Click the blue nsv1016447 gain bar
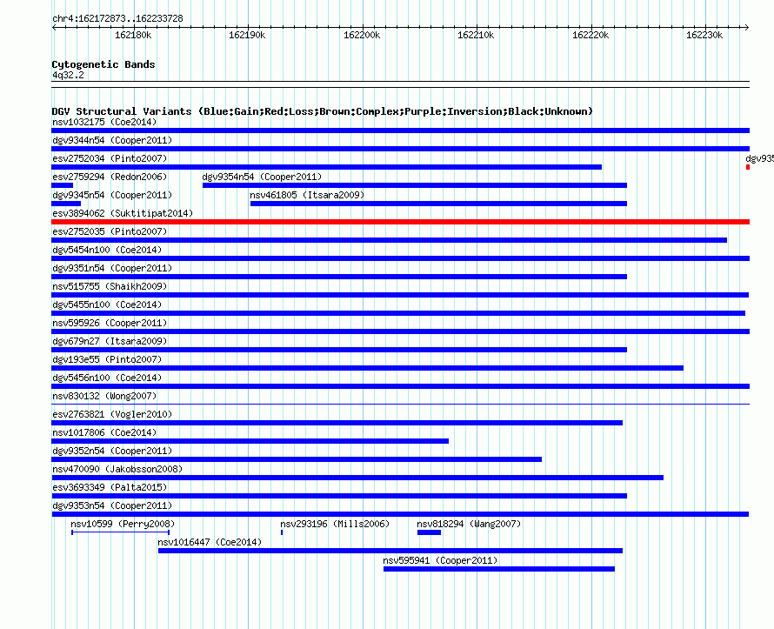 tap(390, 551)
